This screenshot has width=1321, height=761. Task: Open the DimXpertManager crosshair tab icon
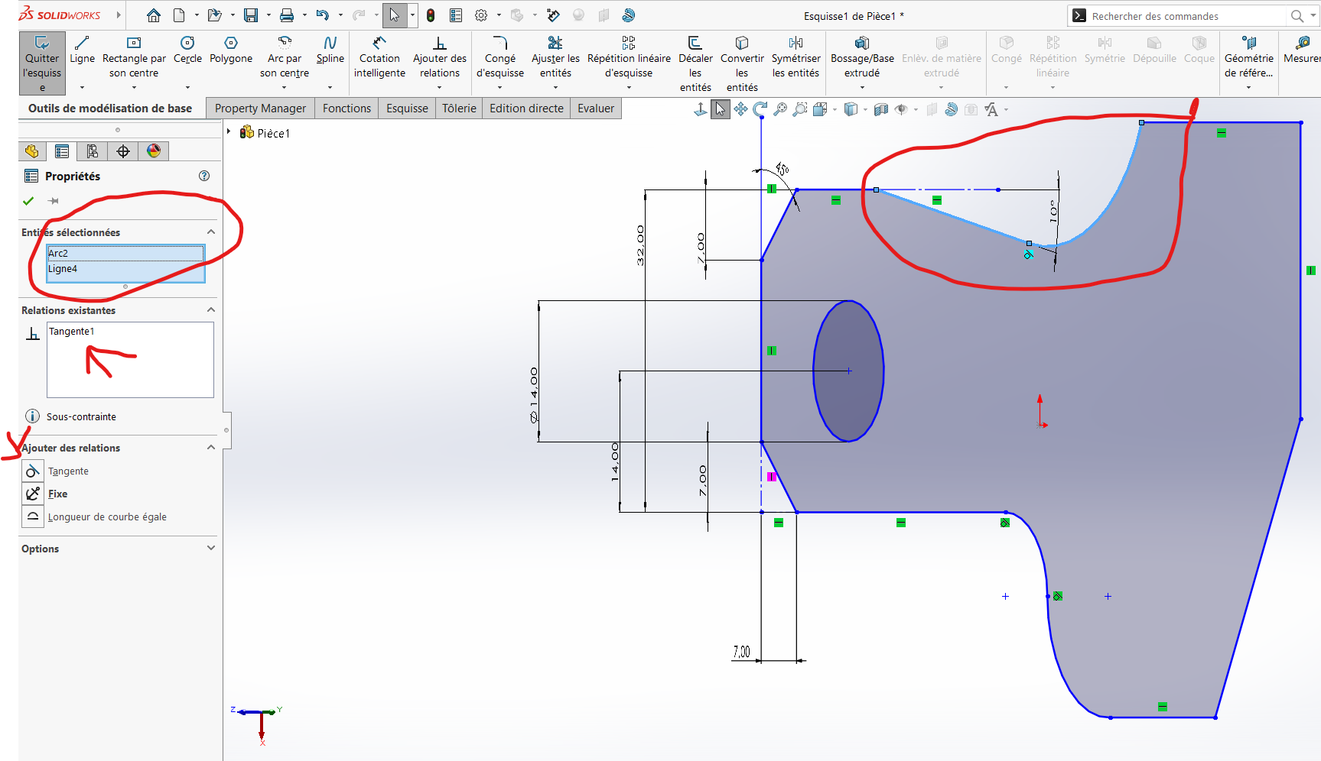(x=123, y=151)
